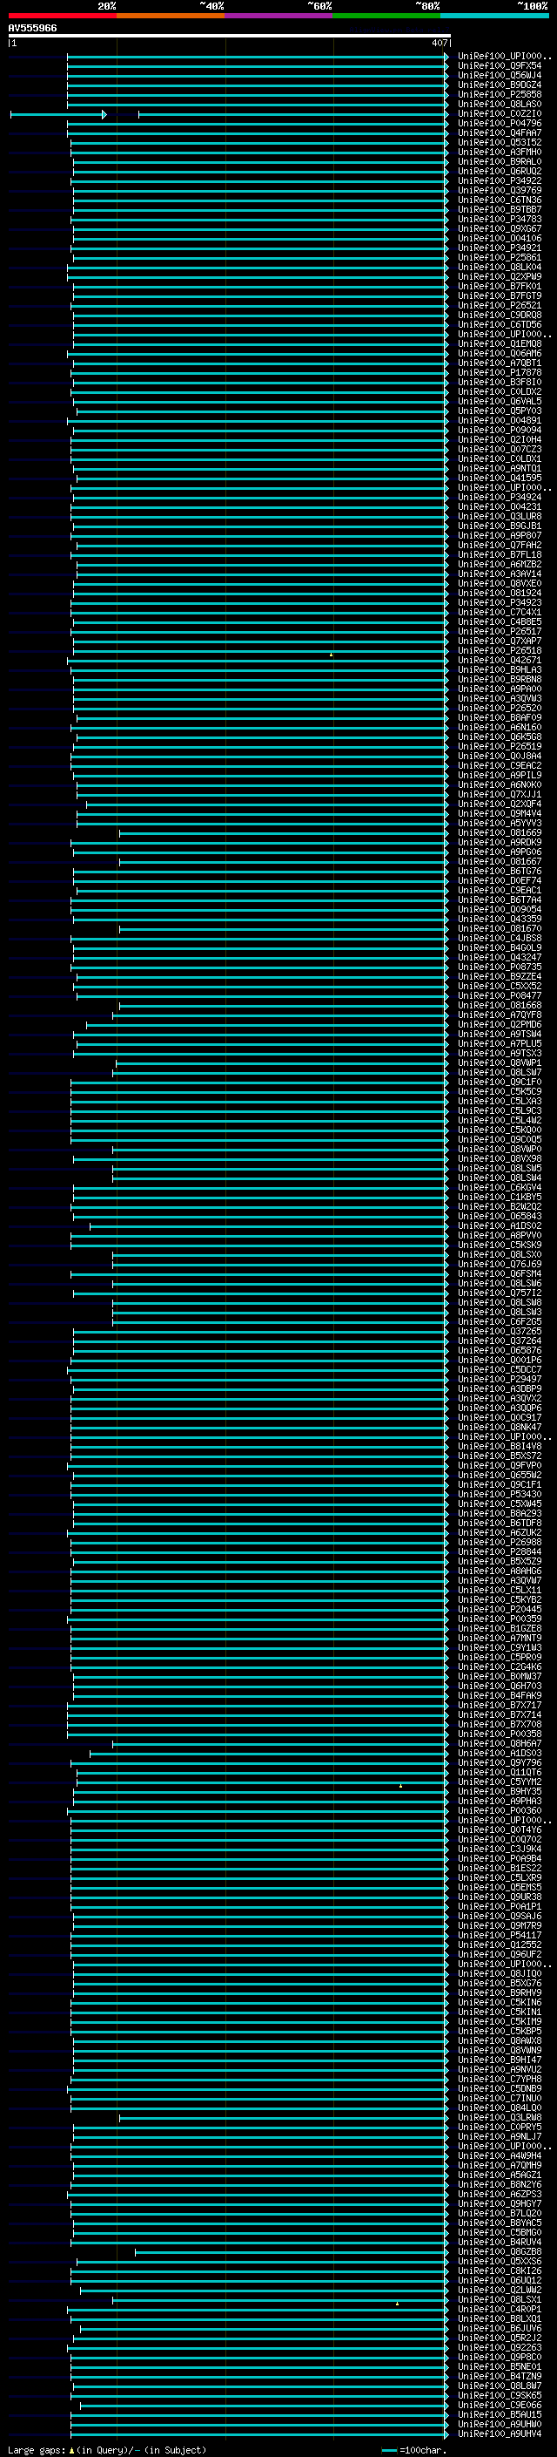Open the UniRef100_P34783 hit label
The width and height of the screenshot is (557, 2457).
500,220
